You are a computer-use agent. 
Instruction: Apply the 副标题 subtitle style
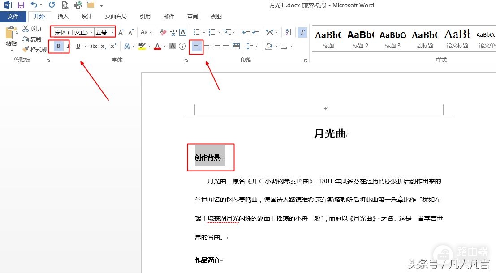tap(425, 38)
